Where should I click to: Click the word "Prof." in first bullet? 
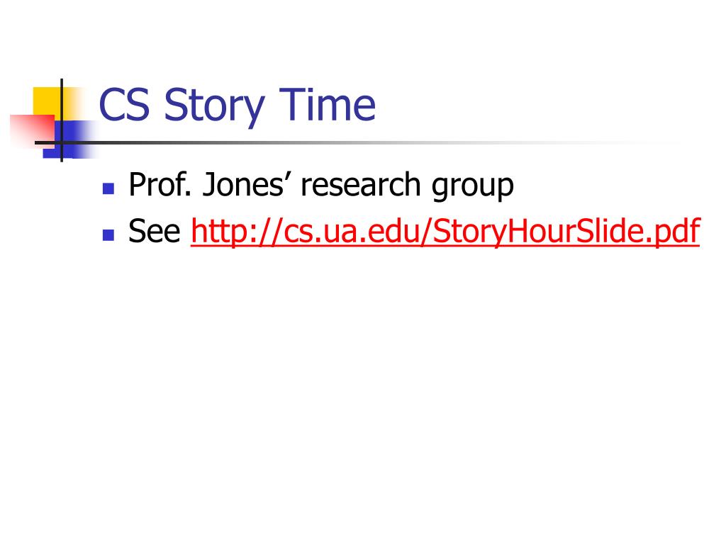tap(160, 185)
